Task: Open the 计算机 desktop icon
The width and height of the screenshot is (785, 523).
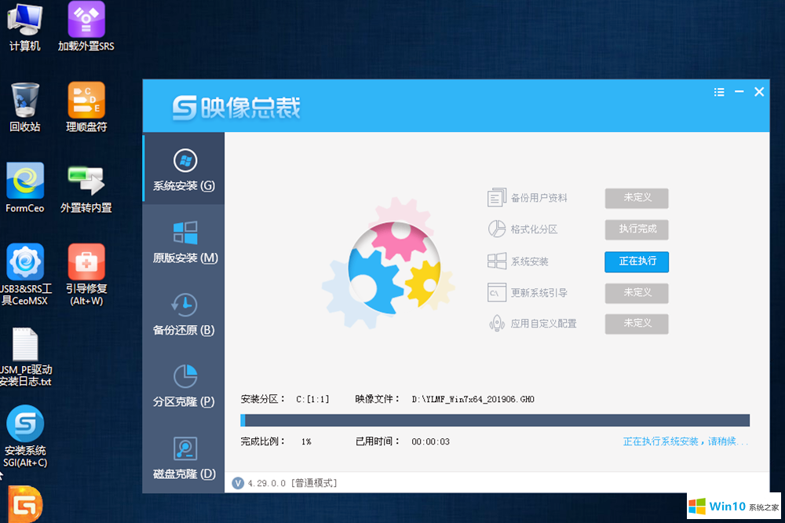Action: 24,27
